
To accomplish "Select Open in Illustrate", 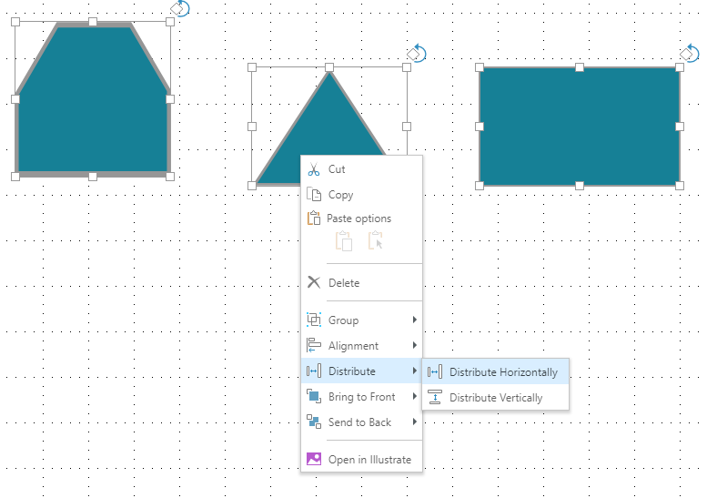I will click(369, 460).
